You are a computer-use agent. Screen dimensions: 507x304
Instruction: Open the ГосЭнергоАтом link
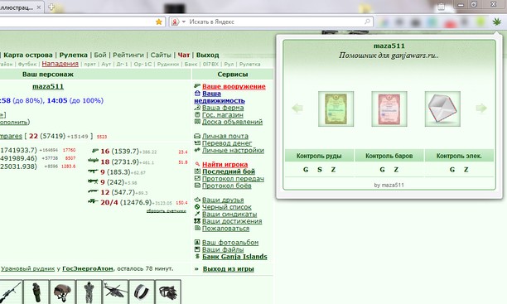(88, 268)
